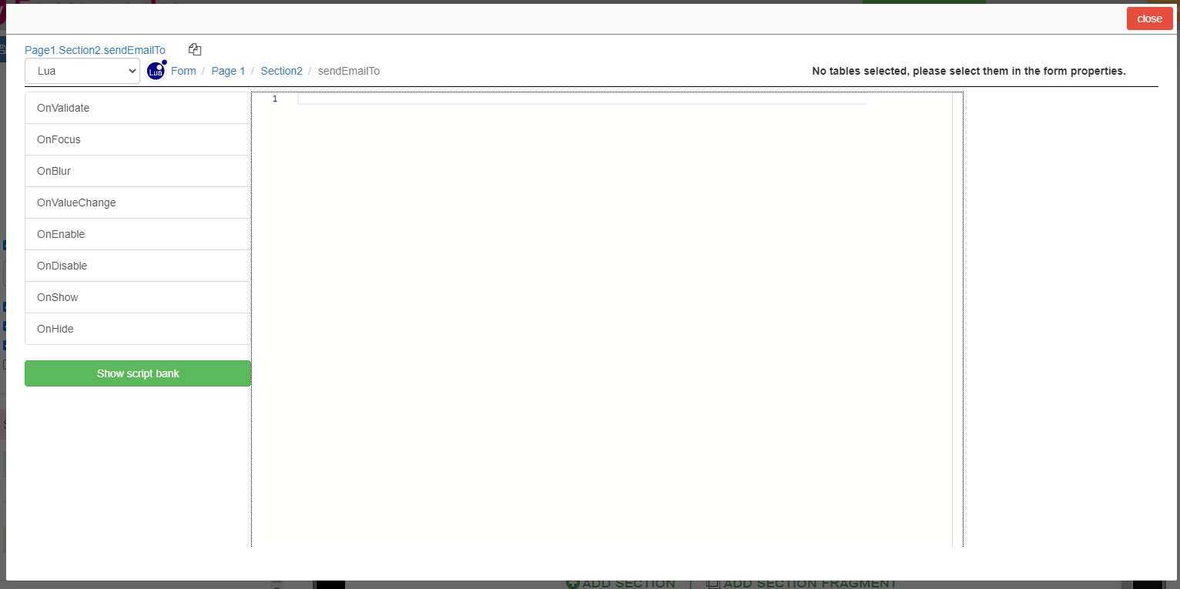Click the copy path icon beside Page1.Section2.sendEmailTo
This screenshot has width=1180, height=589.
coord(195,49)
